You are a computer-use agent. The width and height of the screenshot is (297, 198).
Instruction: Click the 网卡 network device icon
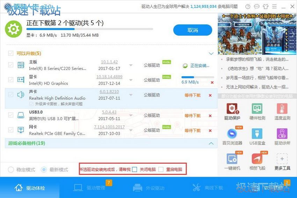pyautogui.click(x=21, y=130)
